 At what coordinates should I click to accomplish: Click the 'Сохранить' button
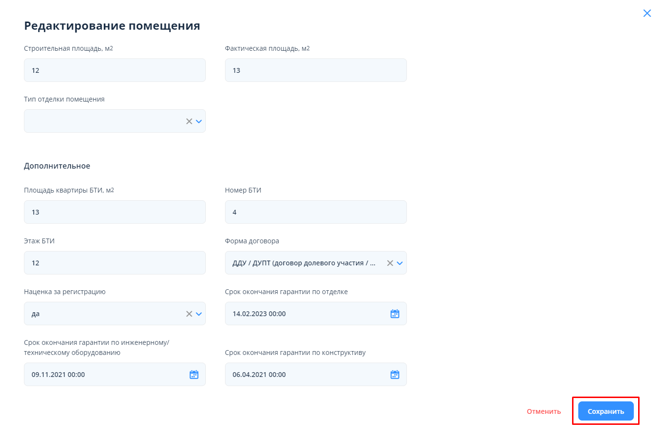coord(606,411)
